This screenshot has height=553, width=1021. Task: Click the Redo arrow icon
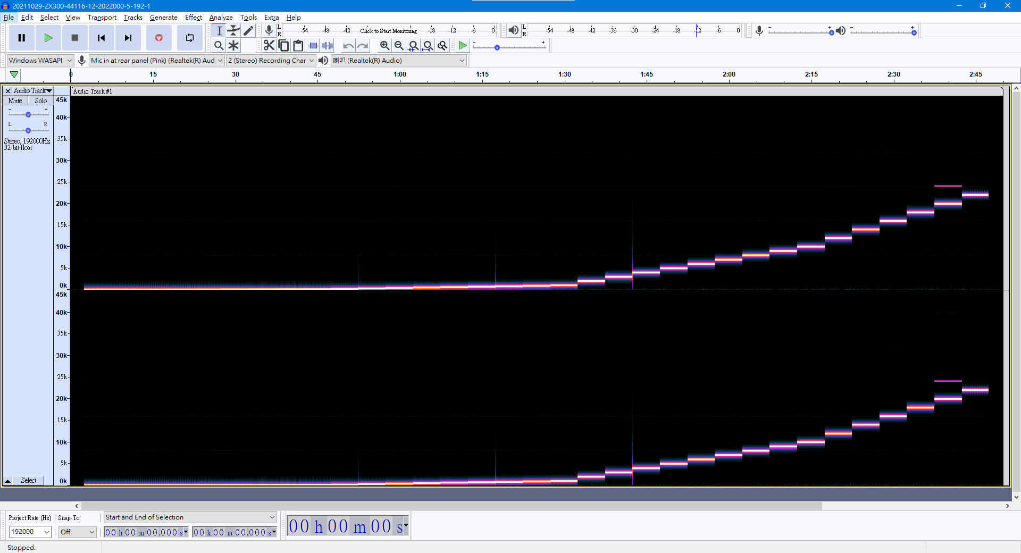pos(363,46)
